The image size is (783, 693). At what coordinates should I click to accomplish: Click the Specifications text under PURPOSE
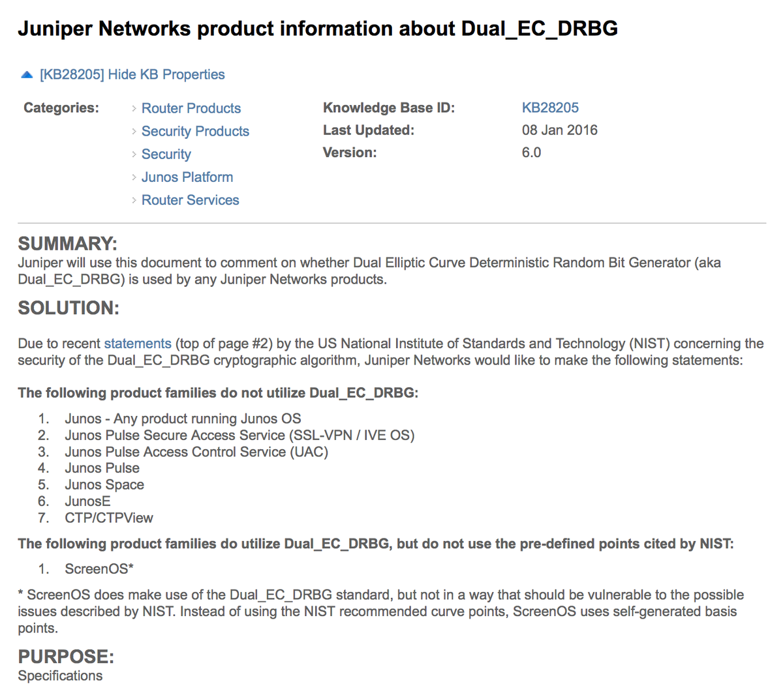[x=60, y=675]
